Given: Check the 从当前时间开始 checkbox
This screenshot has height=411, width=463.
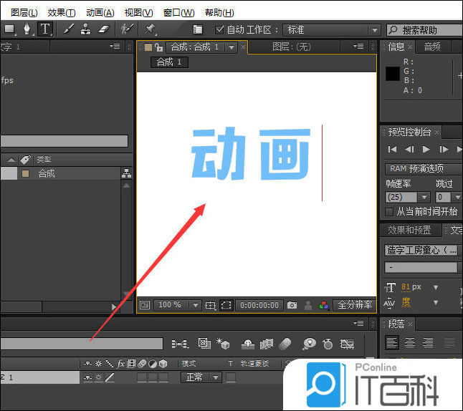Looking at the screenshot, I should click(x=390, y=212).
